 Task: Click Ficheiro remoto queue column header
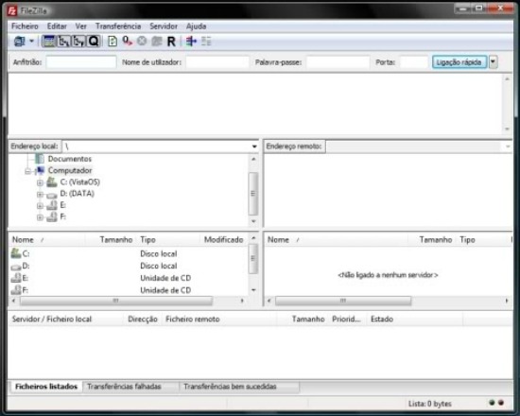tap(220, 320)
